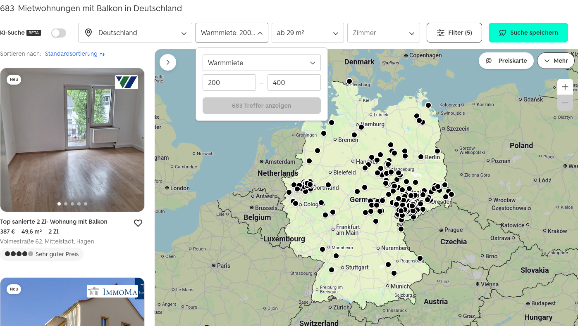Change sorting via Standardsortierung link

point(71,54)
